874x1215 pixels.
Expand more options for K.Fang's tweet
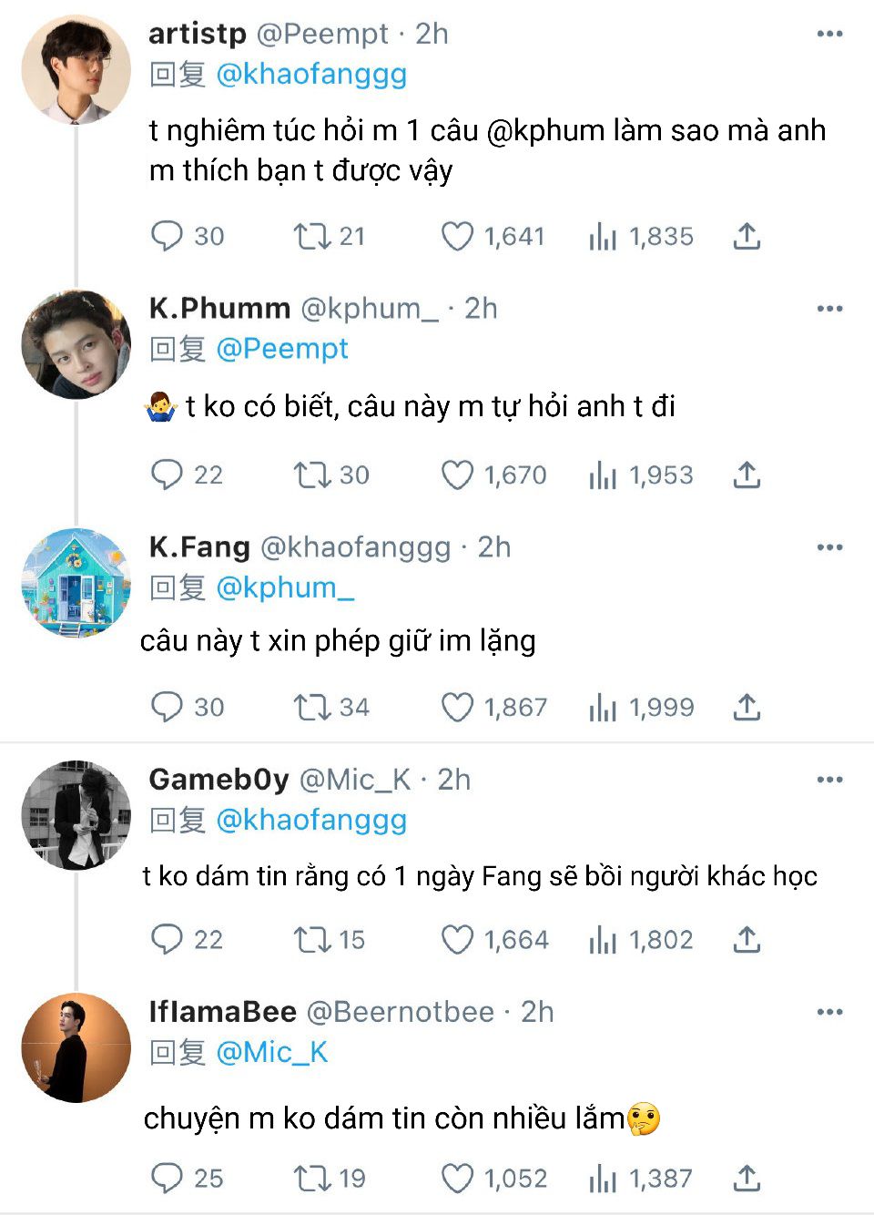pyautogui.click(x=829, y=547)
